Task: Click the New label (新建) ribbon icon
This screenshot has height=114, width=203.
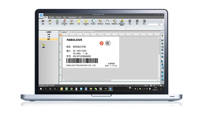Action: tap(43, 21)
